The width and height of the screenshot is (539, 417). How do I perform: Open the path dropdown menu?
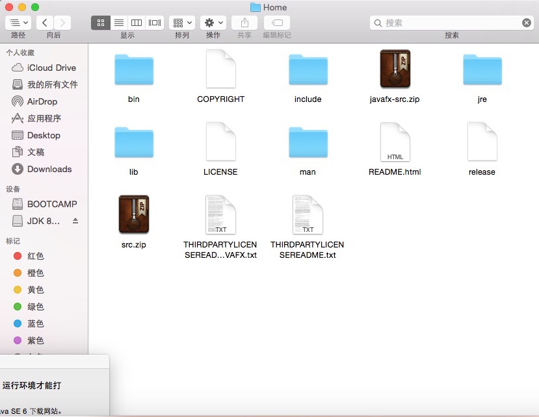[x=18, y=23]
